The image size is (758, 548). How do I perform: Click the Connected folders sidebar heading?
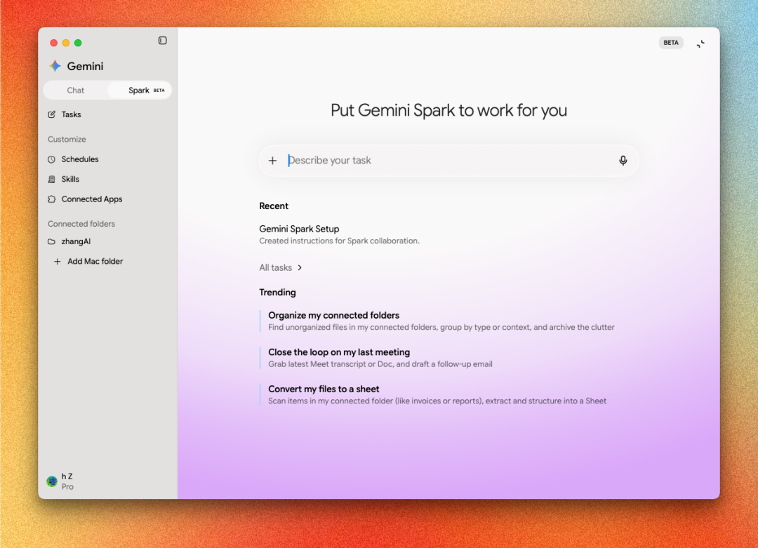81,224
